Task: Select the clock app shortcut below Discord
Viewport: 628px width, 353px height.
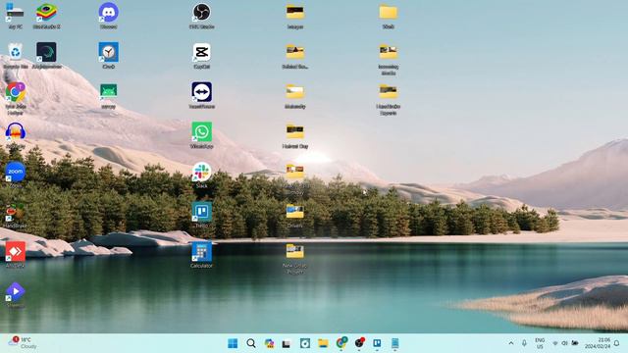Action: 109,56
